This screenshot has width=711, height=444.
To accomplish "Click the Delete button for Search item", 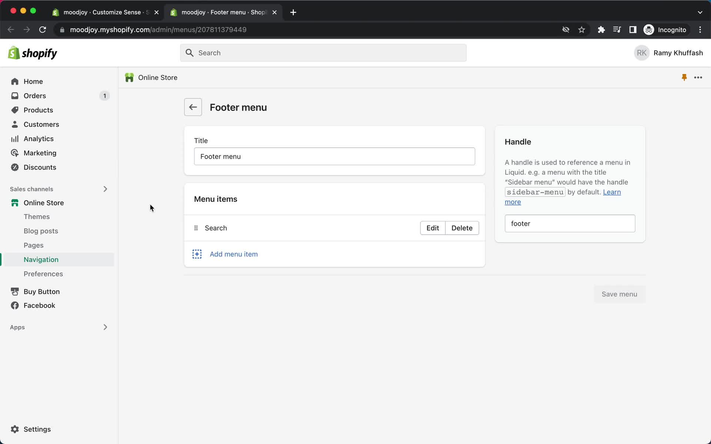I will click(462, 228).
